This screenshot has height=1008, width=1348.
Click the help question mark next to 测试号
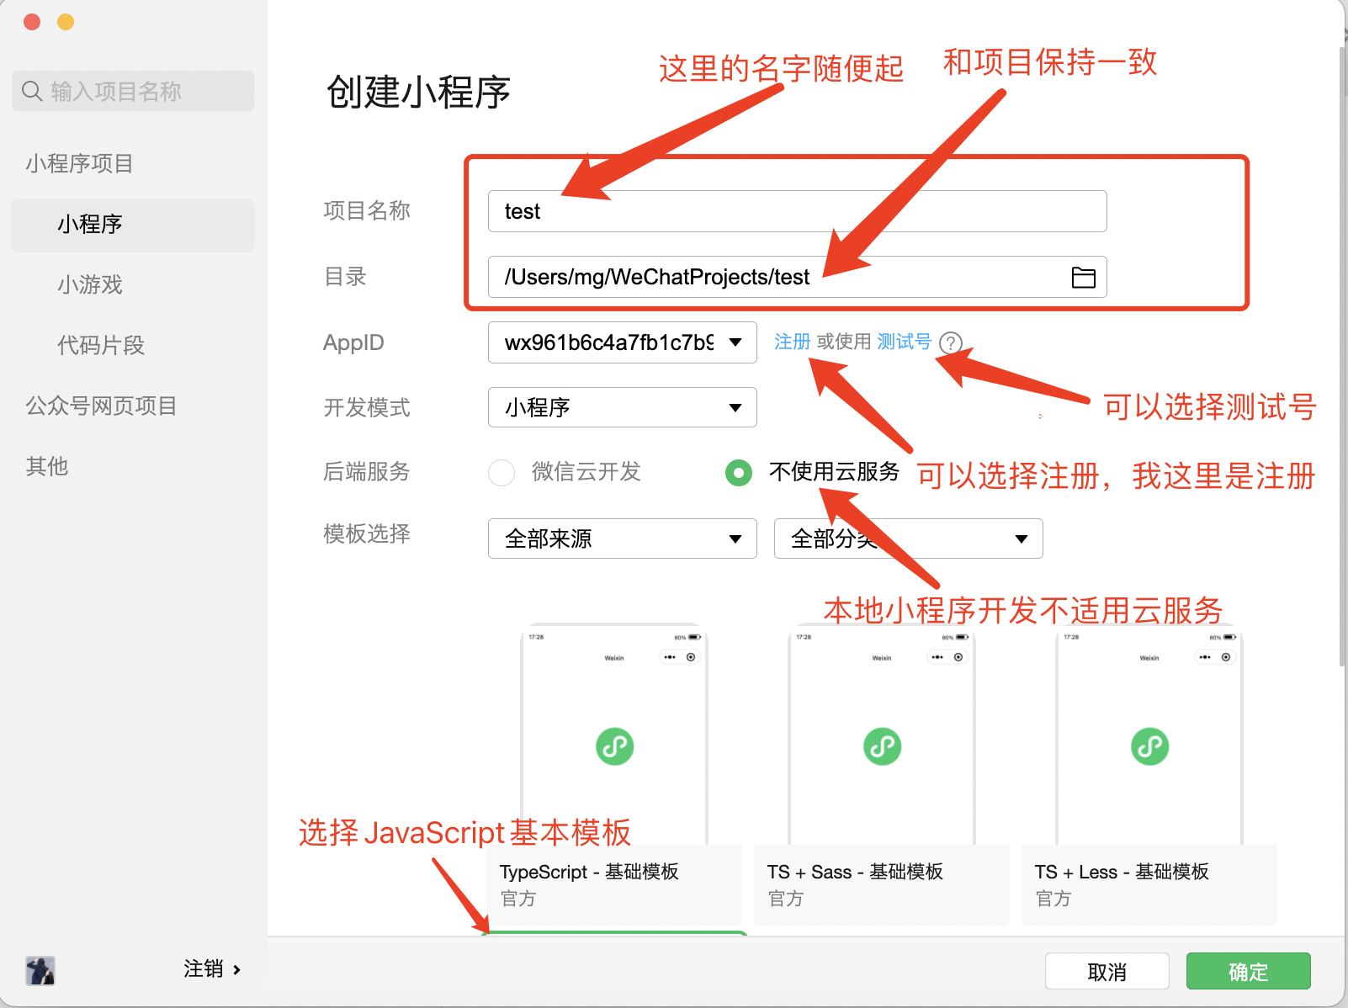pos(950,342)
